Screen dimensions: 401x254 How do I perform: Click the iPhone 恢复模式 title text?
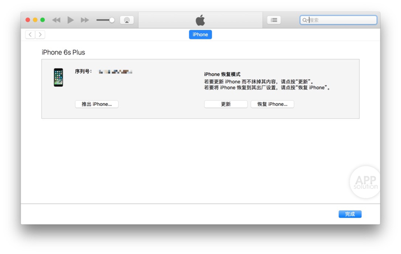click(222, 74)
